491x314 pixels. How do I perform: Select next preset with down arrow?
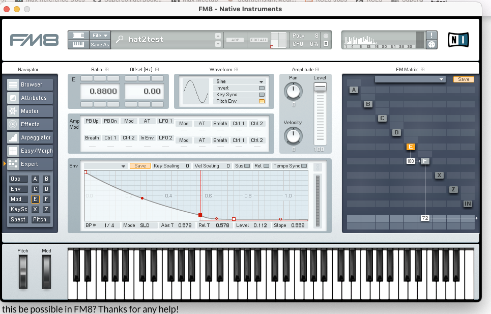pos(218,44)
